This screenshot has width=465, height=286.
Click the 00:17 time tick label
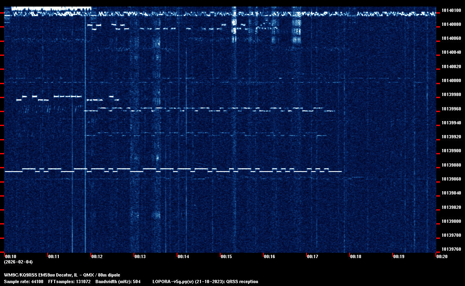coord(313,256)
